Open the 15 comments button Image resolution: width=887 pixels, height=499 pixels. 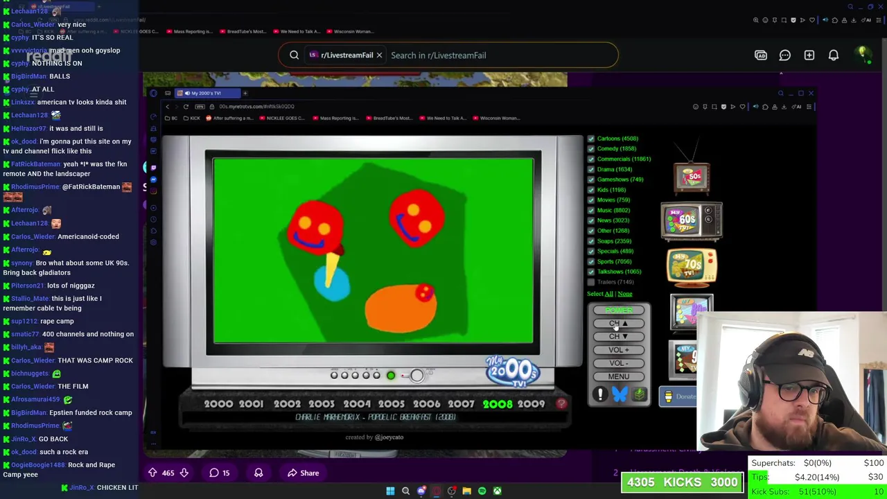[220, 473]
